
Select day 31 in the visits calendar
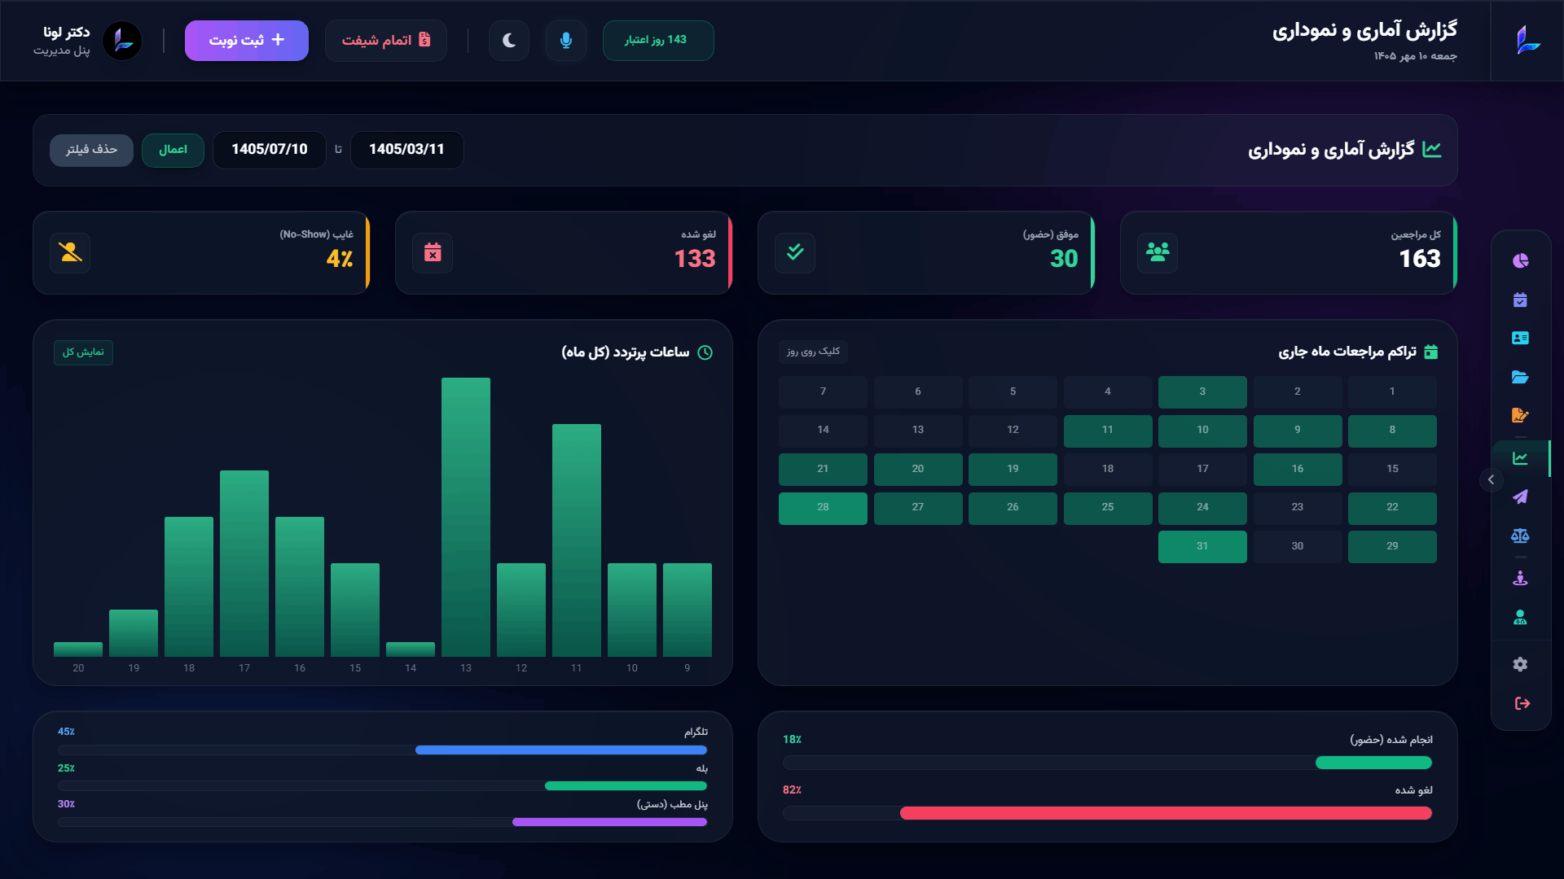point(1202,546)
